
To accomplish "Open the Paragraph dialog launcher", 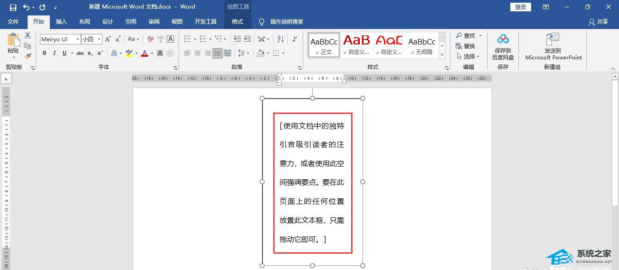I will pyautogui.click(x=300, y=68).
